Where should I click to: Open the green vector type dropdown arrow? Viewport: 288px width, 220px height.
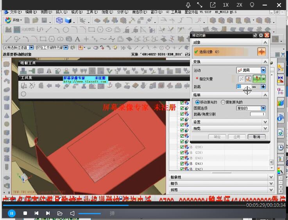264,79
